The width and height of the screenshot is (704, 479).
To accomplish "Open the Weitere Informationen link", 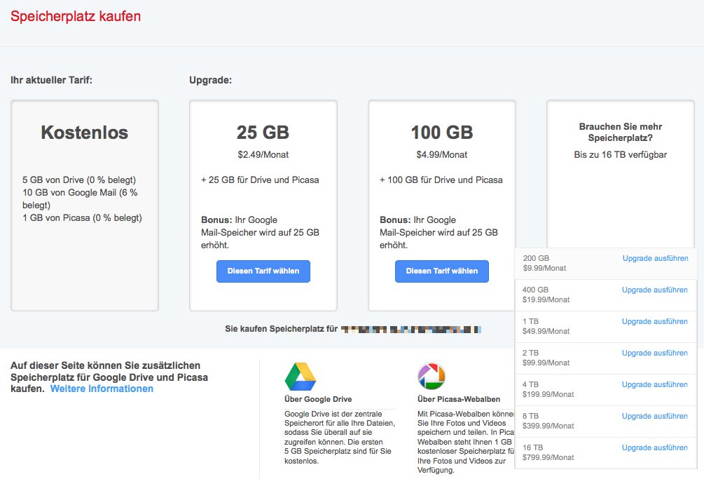I will 102,389.
